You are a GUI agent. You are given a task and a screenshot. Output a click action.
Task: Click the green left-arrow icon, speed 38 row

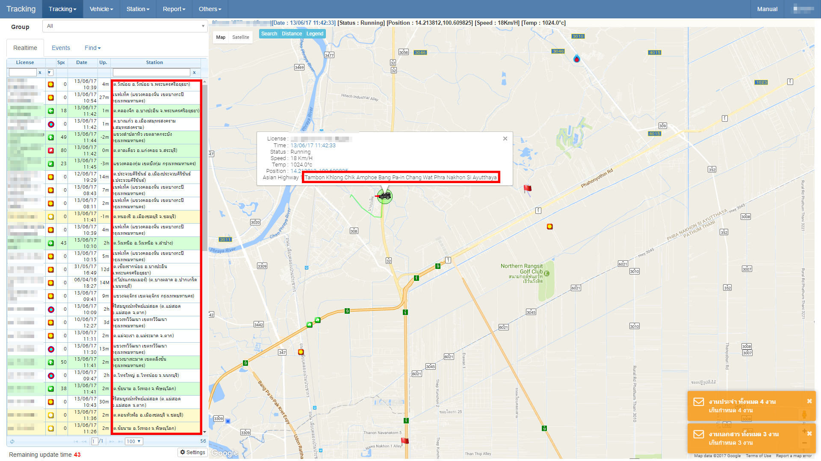(x=51, y=389)
